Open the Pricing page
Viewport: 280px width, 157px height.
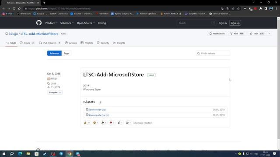tap(102, 23)
